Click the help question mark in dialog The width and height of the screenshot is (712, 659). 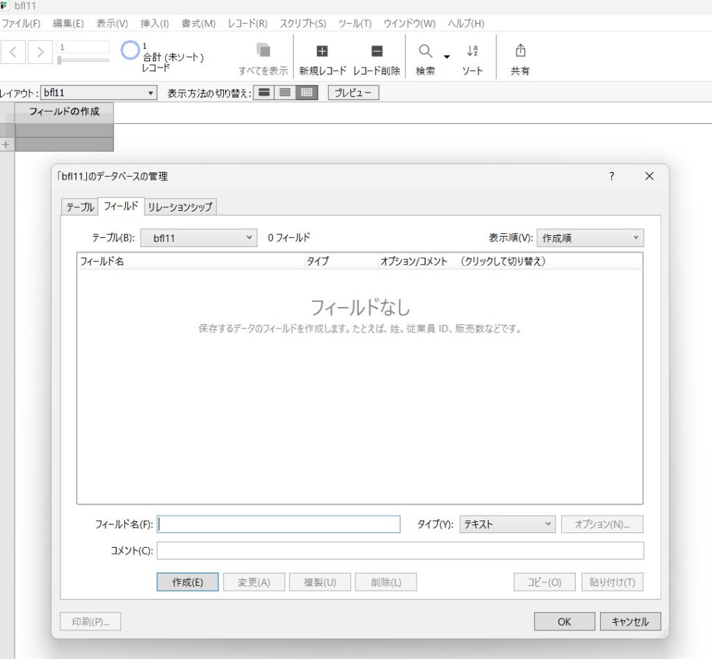pyautogui.click(x=611, y=176)
